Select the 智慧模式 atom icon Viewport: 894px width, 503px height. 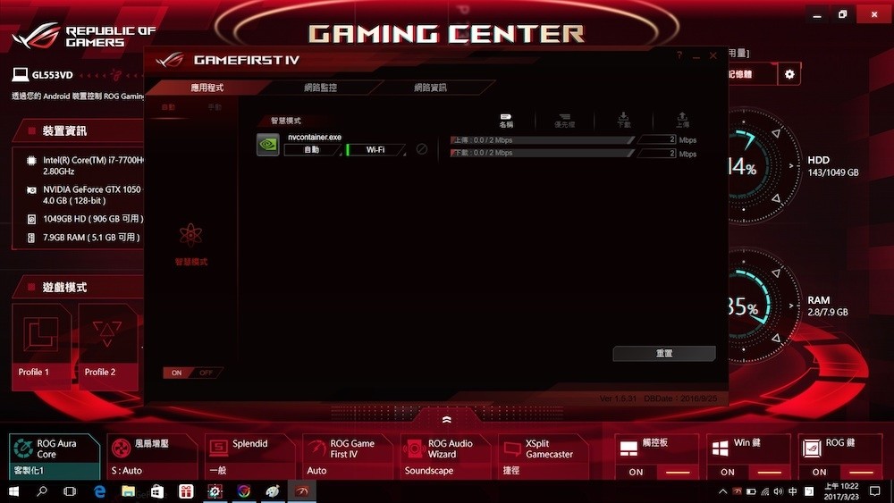[x=190, y=235]
